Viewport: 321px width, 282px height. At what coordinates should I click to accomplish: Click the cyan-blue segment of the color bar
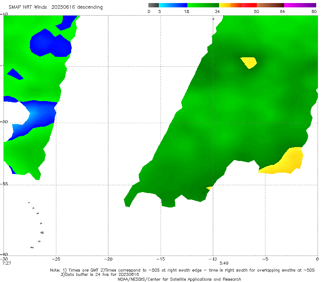[x=173, y=5]
